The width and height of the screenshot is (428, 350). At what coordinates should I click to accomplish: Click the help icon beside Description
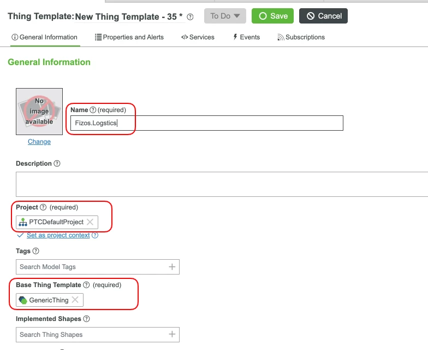[x=57, y=164]
